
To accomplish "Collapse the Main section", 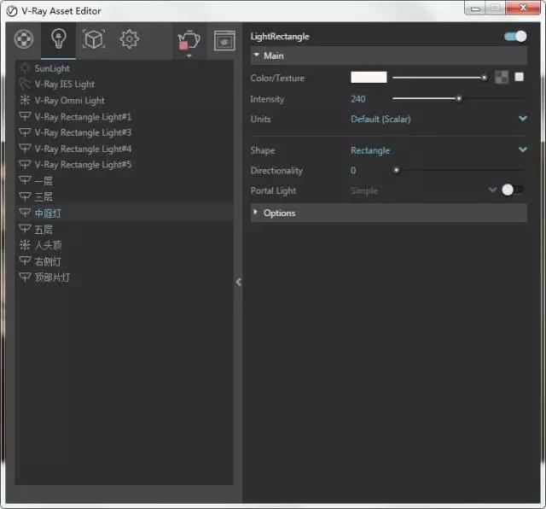I will click(x=389, y=56).
